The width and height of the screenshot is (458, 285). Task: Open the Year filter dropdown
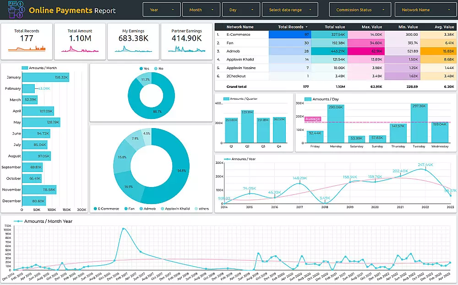pyautogui.click(x=162, y=9)
